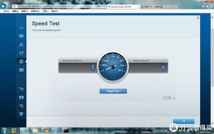Viewport: 214px width, 134px height.
Task: Open the Wireless settings Wi-Fi icon
Action: (21, 106)
